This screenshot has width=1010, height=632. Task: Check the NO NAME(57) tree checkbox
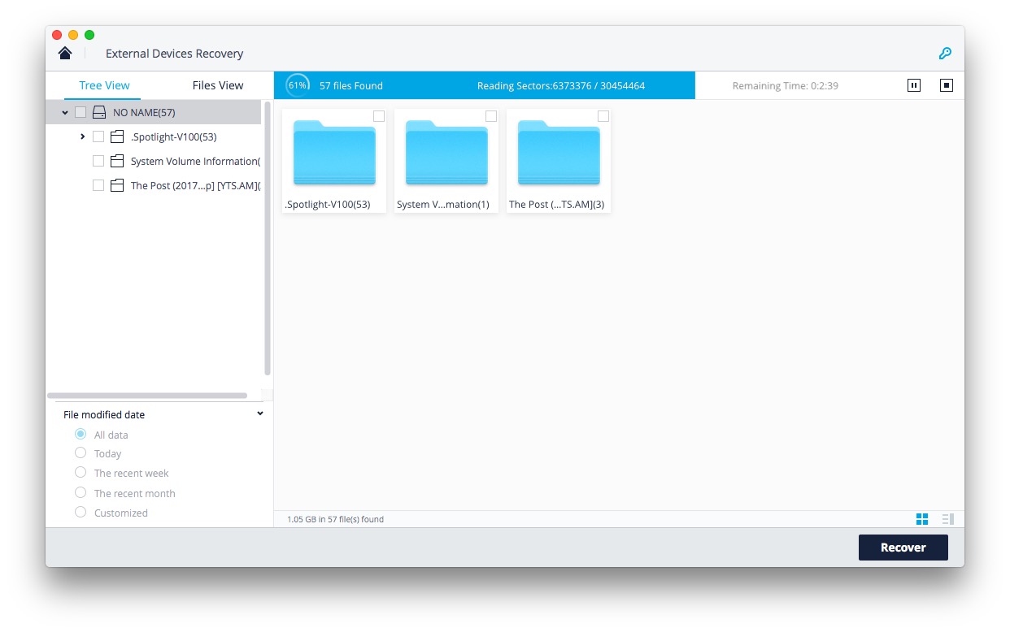point(81,112)
